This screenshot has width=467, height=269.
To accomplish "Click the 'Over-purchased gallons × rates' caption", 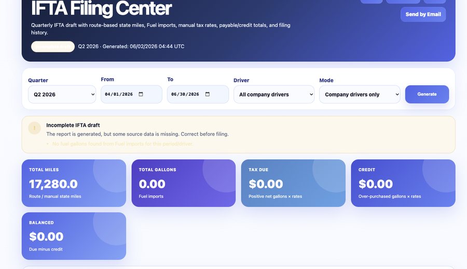I will click(x=390, y=196).
